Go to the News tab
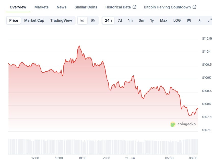The height and width of the screenshot is (162, 212). coord(62,7)
